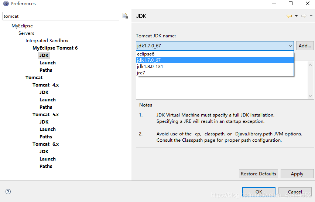Open the preferences view menu triangle
This screenshot has height=202, width=315.
click(311, 16)
